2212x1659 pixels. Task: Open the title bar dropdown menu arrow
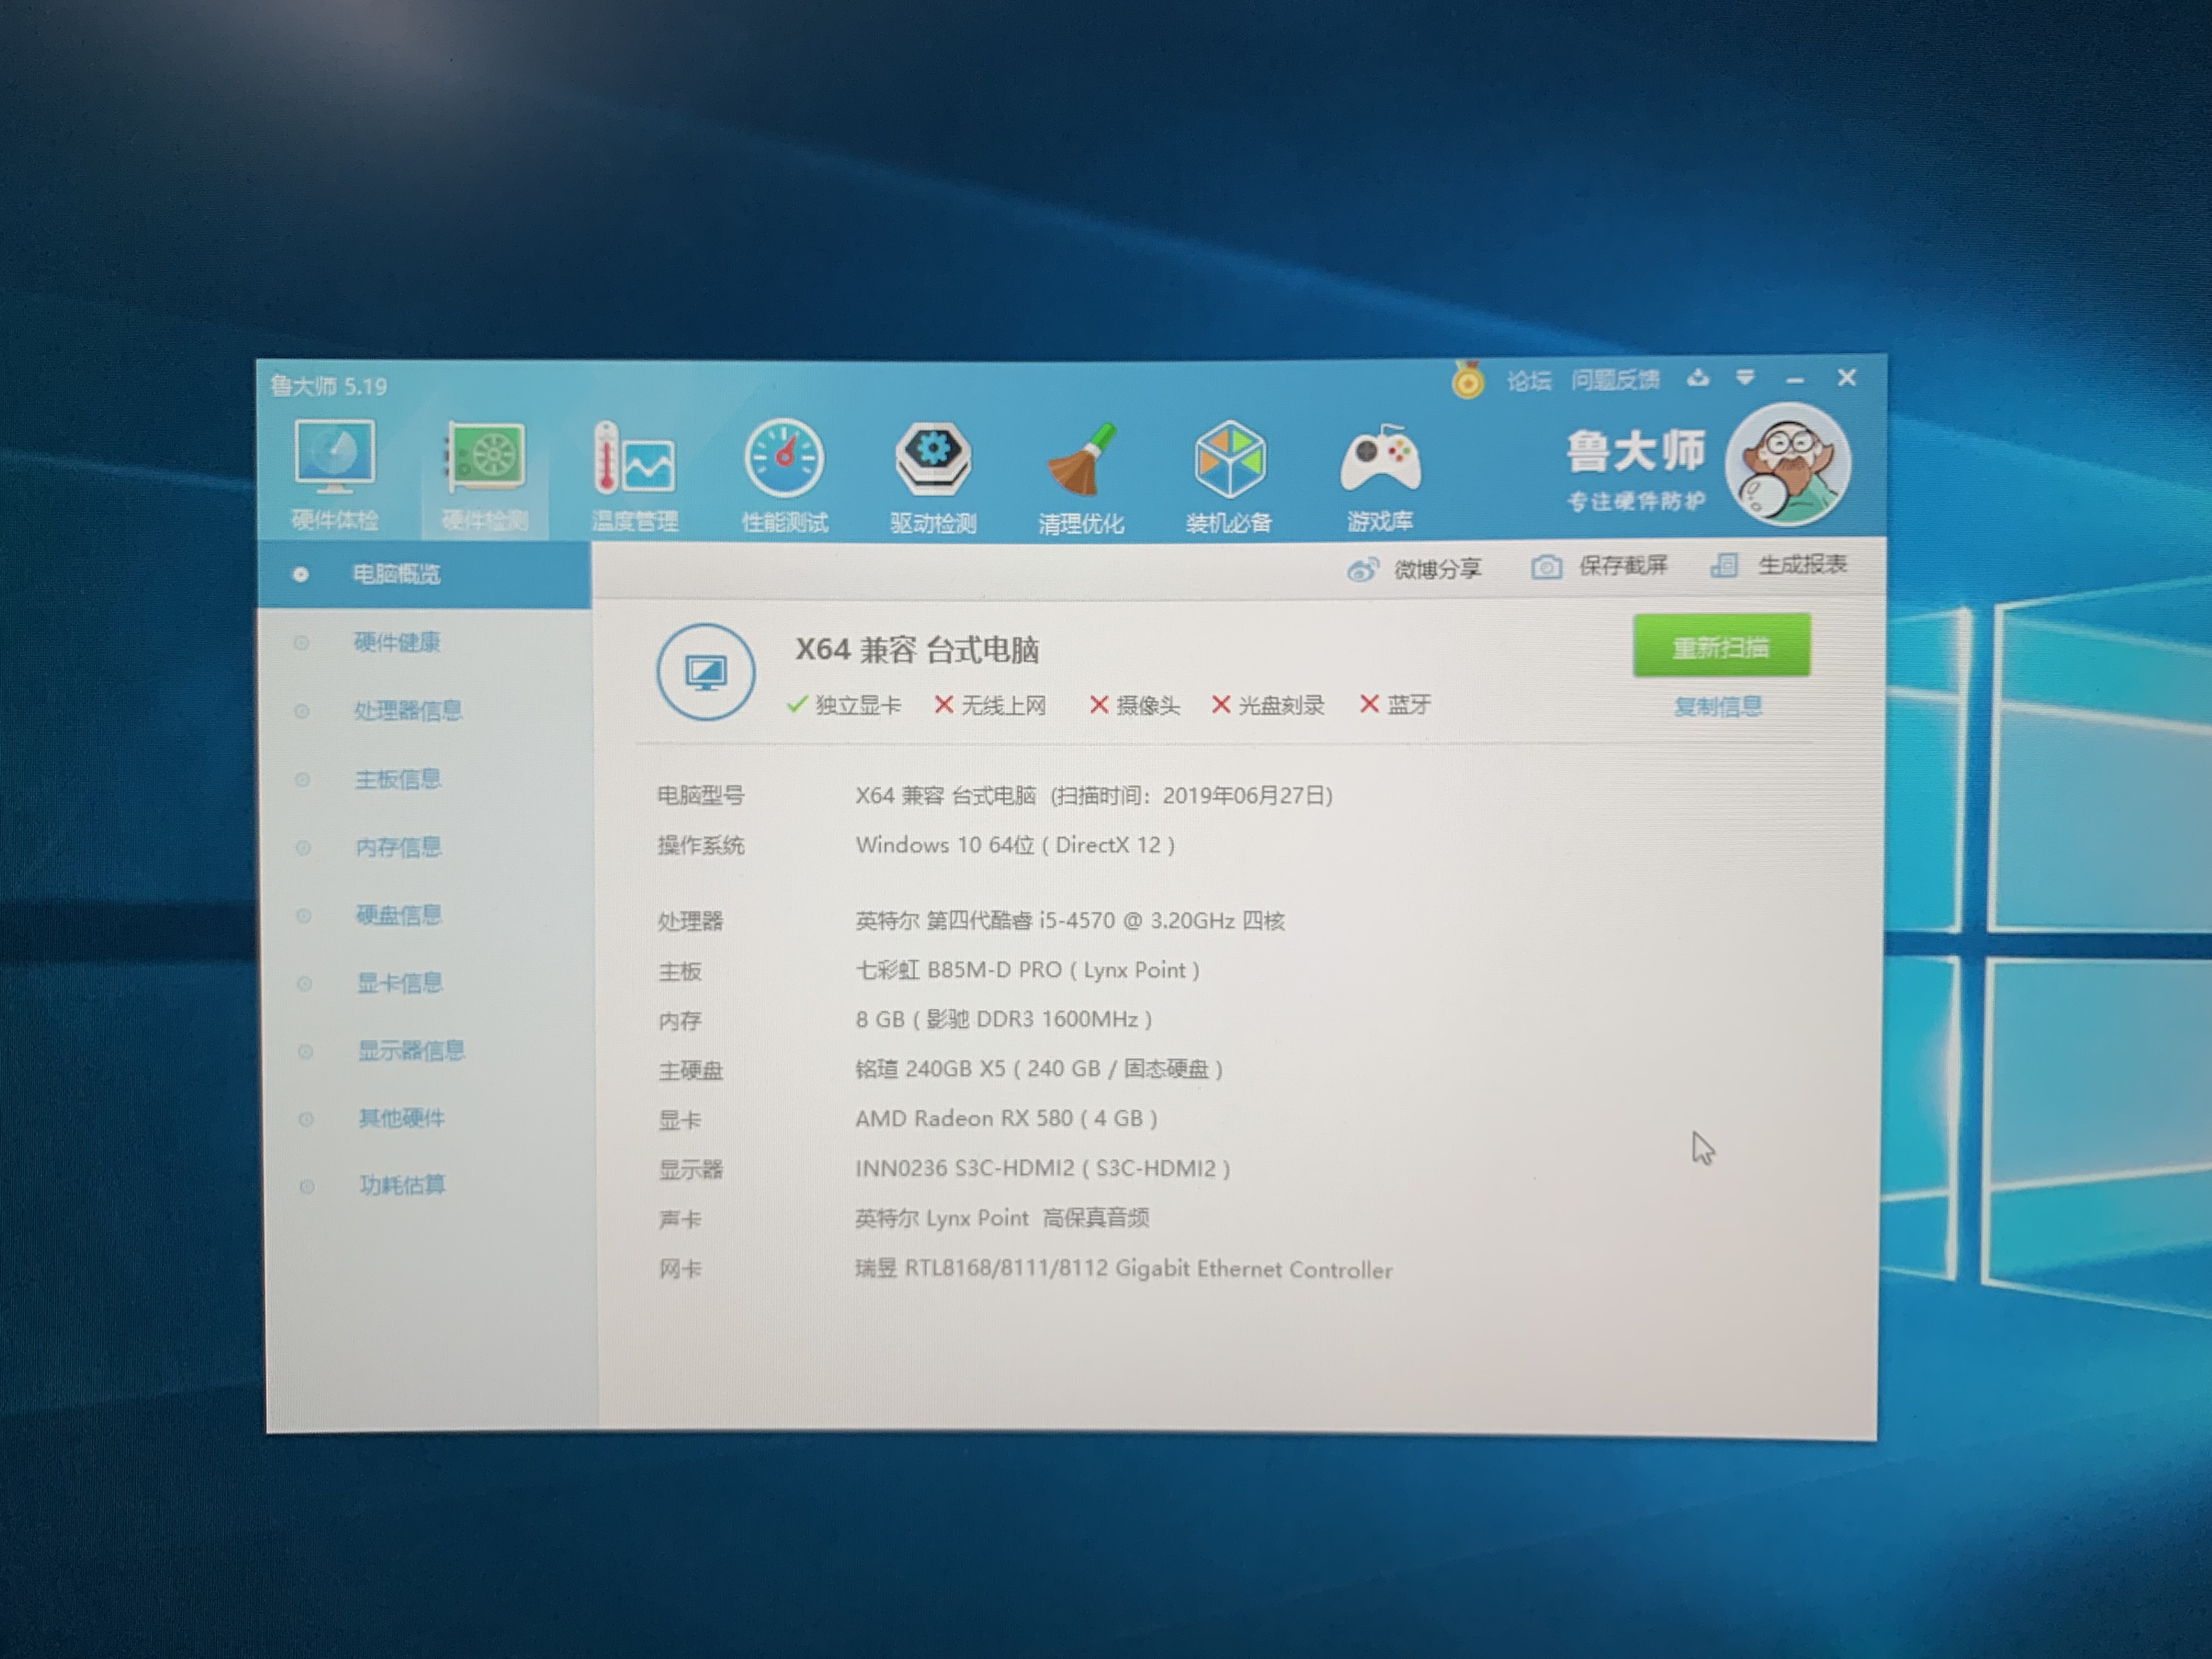click(x=1745, y=378)
